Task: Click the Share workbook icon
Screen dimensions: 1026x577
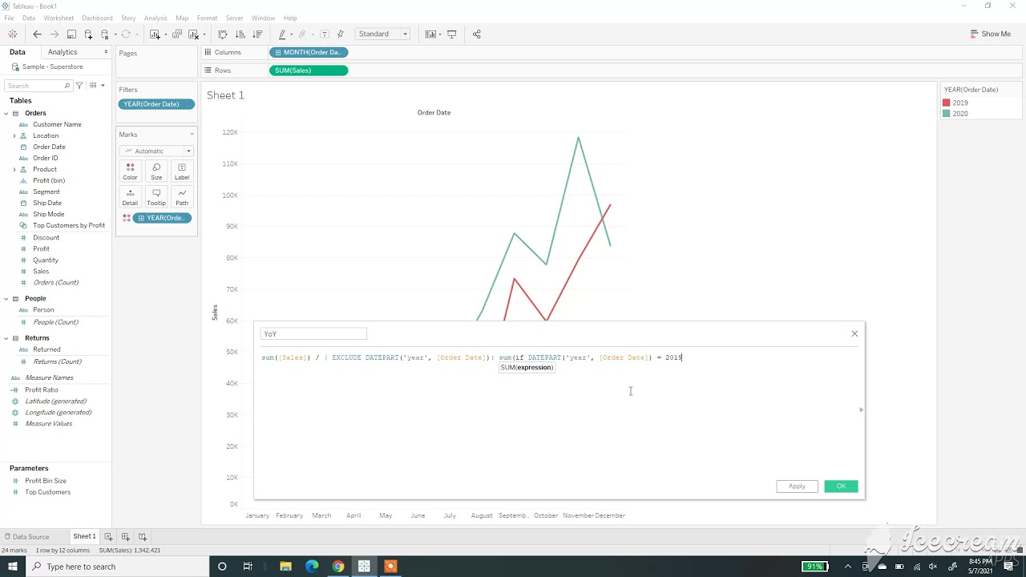Action: pos(477,34)
